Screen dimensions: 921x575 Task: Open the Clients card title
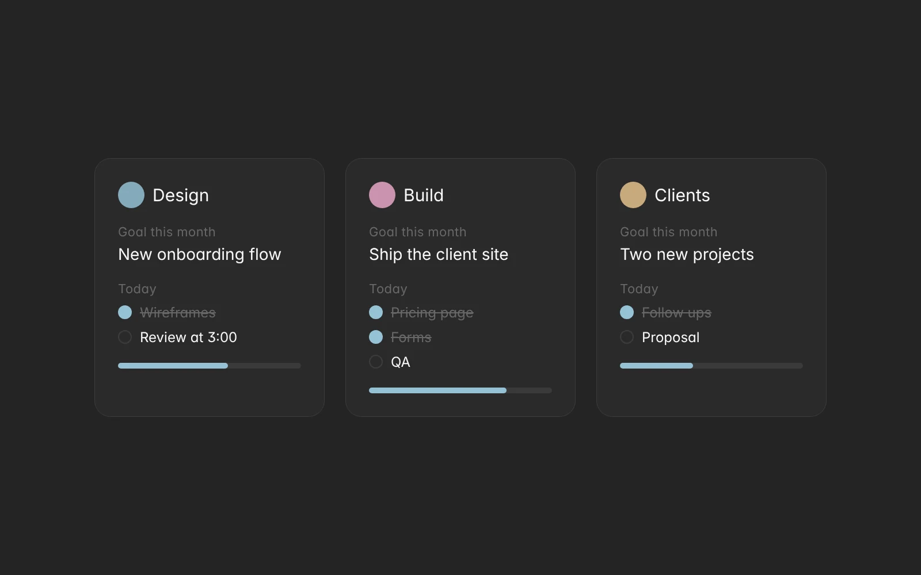click(682, 195)
